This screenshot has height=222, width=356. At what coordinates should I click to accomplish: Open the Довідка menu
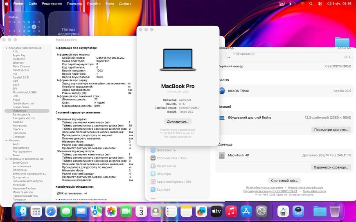[x=125, y=4]
